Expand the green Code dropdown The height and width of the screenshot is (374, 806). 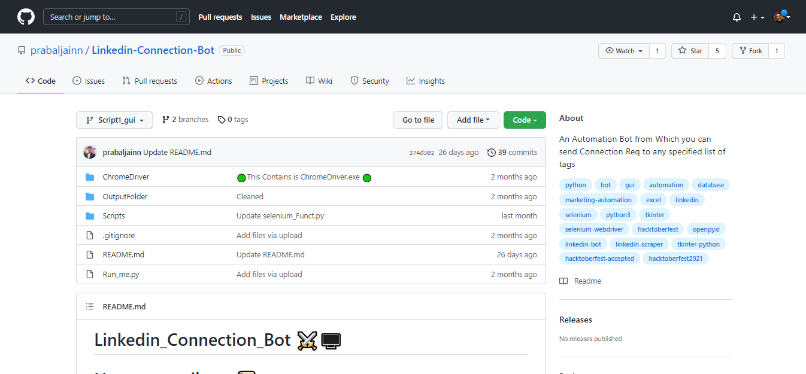[525, 120]
